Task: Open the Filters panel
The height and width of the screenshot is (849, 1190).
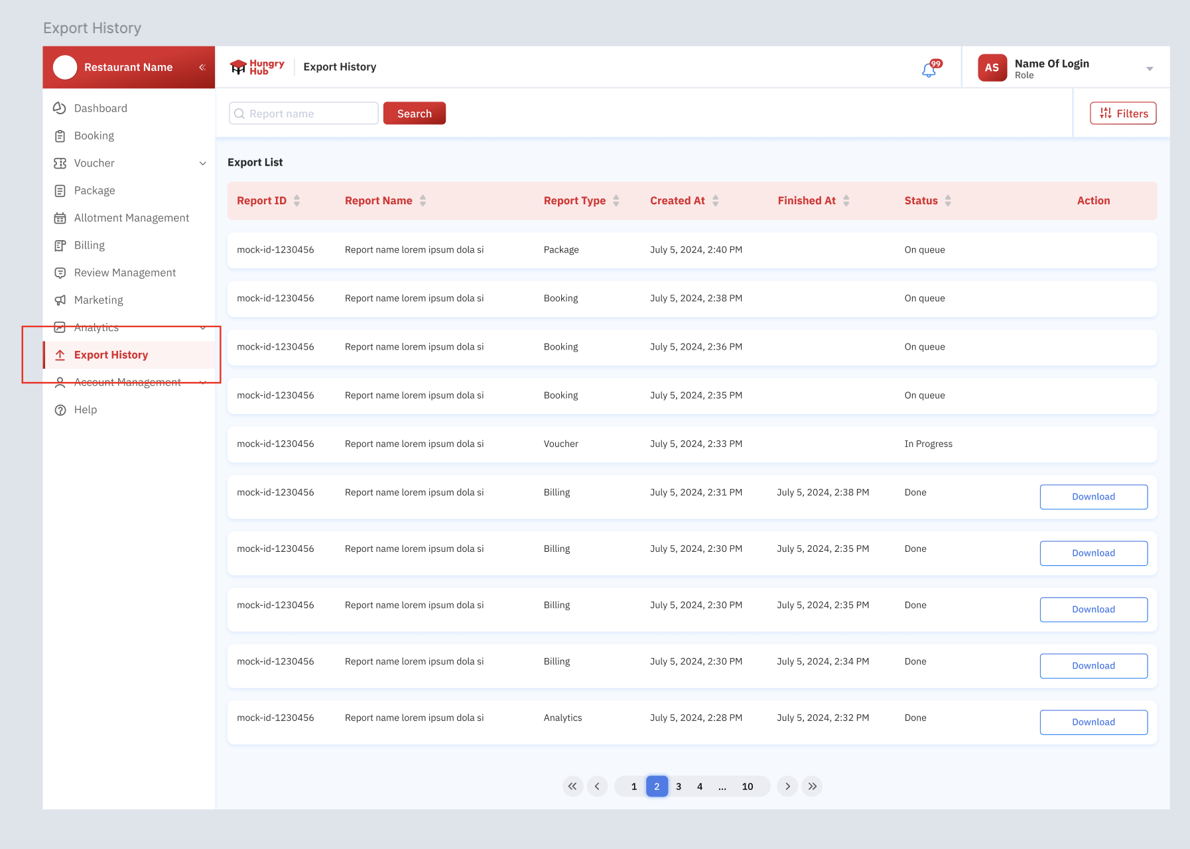Action: tap(1123, 113)
